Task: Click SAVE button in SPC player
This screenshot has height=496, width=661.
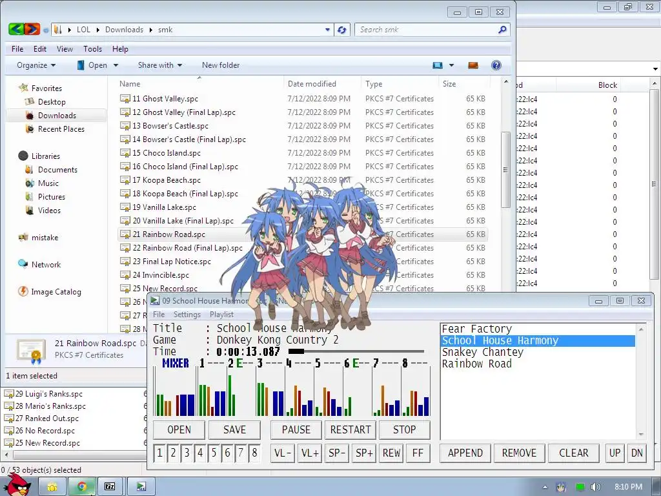Action: pyautogui.click(x=234, y=429)
